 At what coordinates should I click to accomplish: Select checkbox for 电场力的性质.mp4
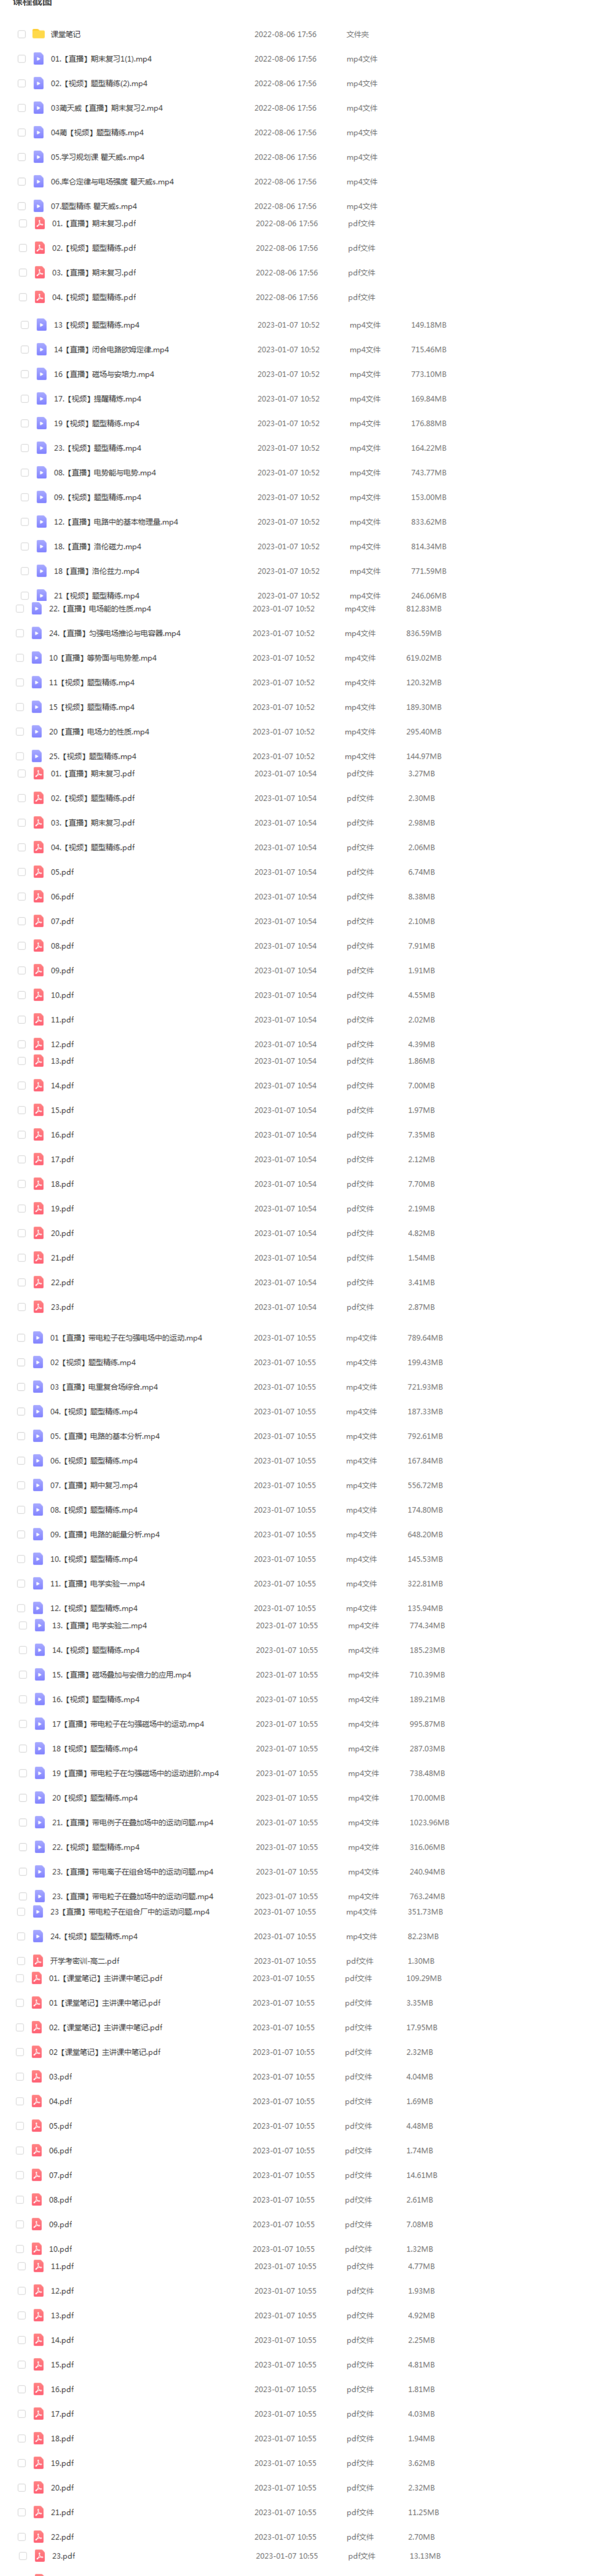click(x=19, y=732)
